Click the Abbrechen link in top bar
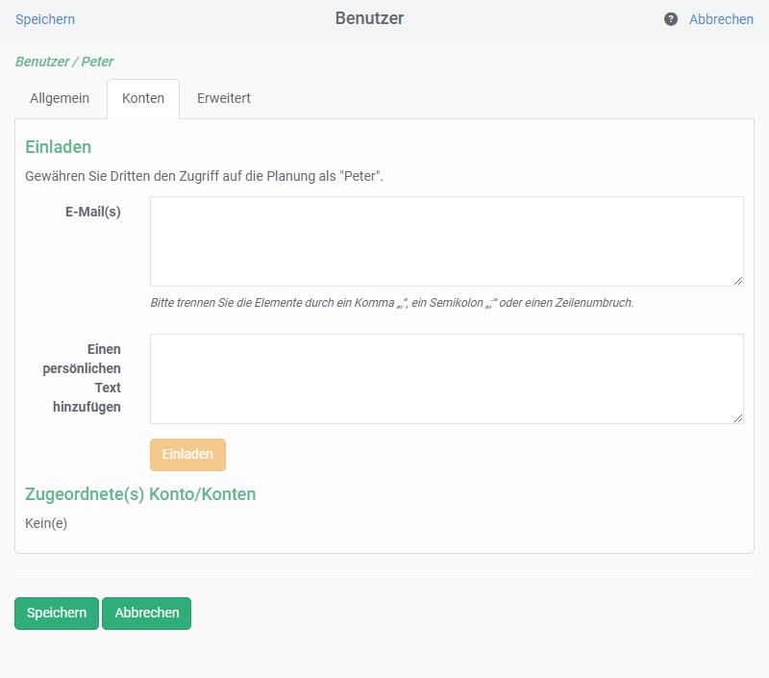The image size is (769, 678). pyautogui.click(x=721, y=19)
